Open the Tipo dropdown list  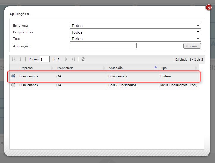click(x=135, y=39)
